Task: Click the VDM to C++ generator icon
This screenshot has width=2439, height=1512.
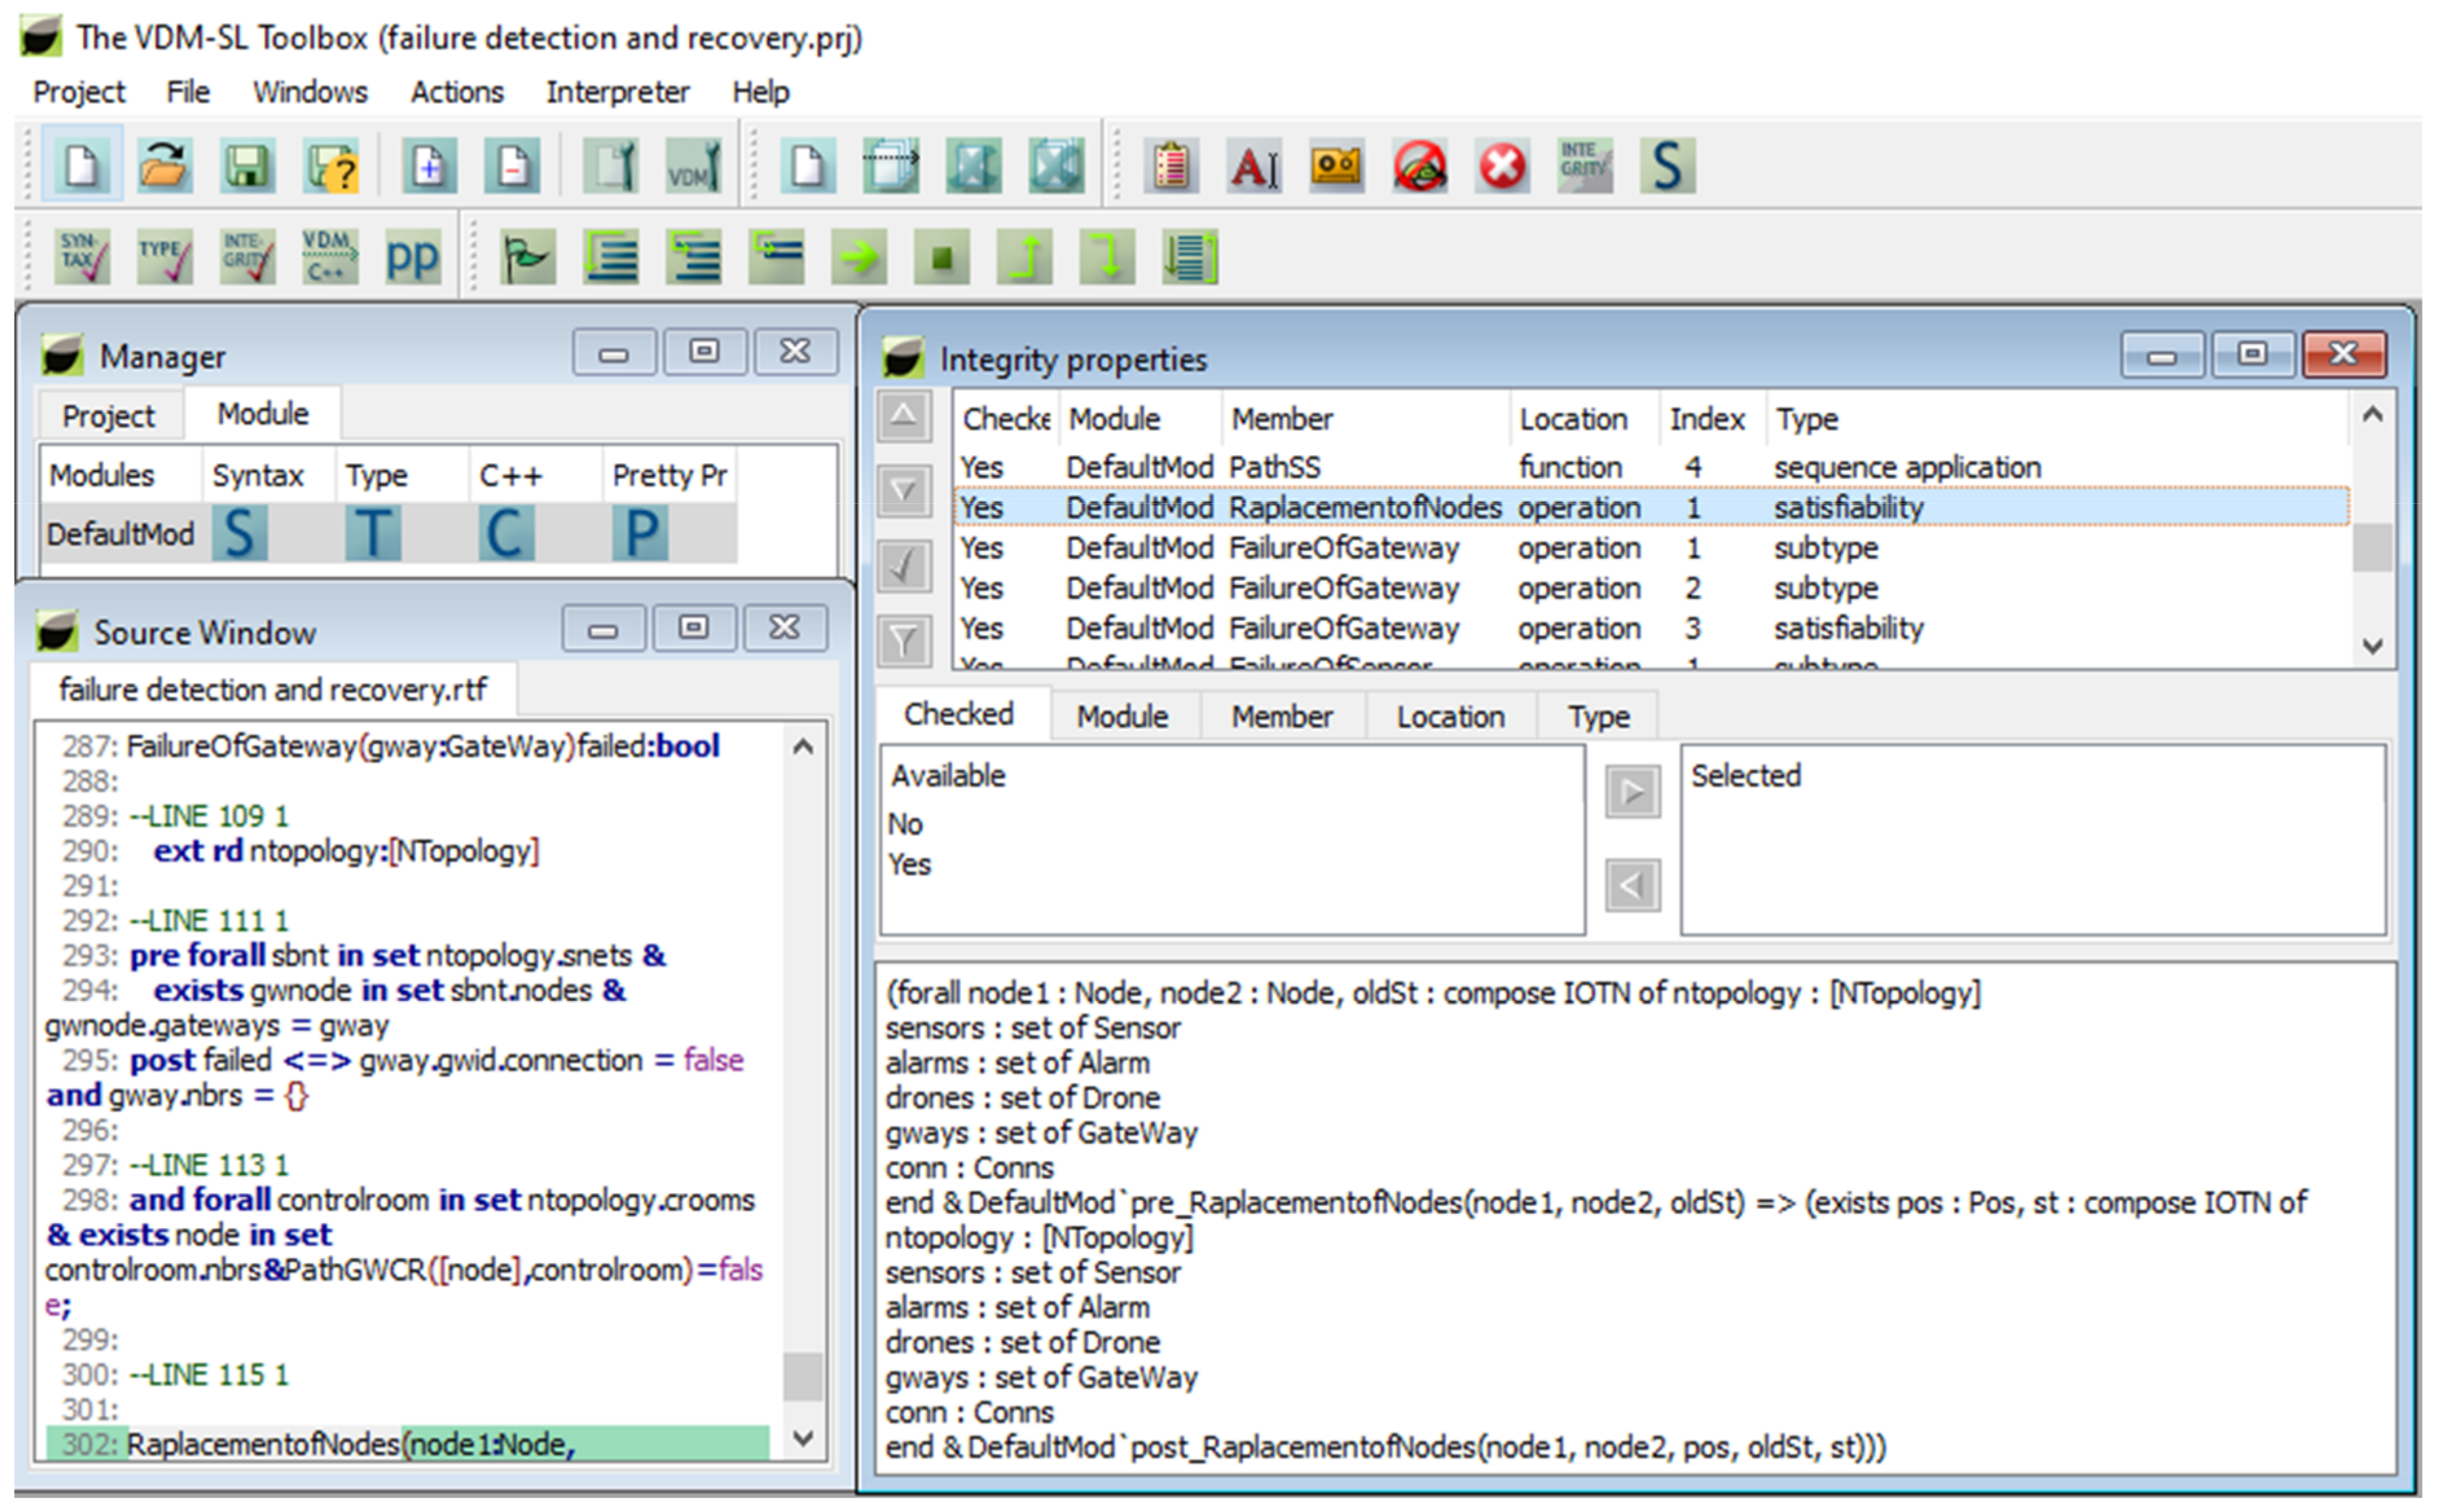Action: click(329, 257)
